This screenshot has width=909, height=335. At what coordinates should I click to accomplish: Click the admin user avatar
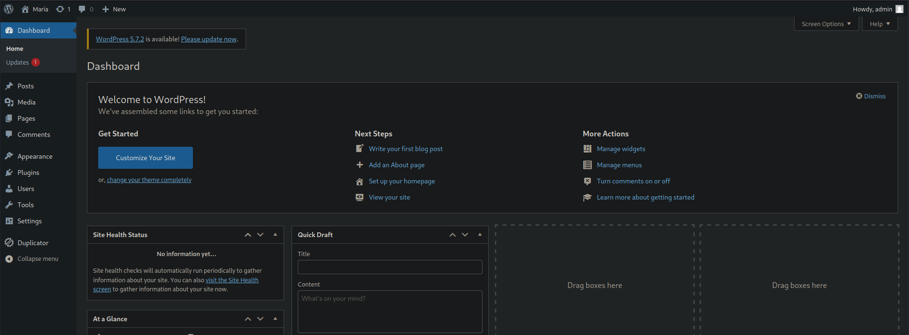tap(899, 9)
